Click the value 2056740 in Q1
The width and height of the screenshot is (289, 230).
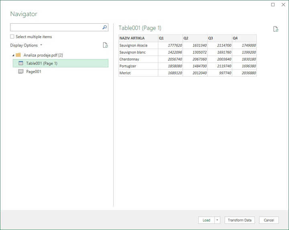click(x=170, y=59)
